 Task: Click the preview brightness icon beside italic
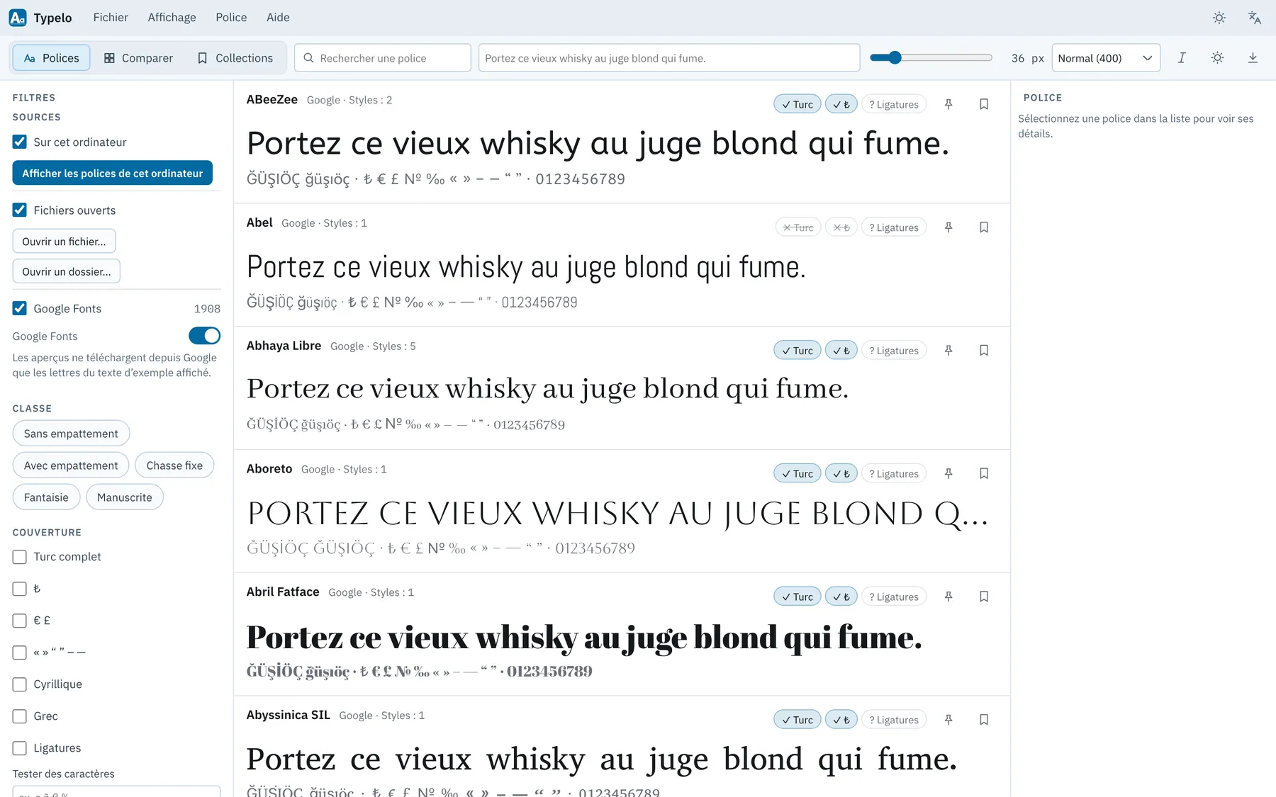coord(1217,58)
